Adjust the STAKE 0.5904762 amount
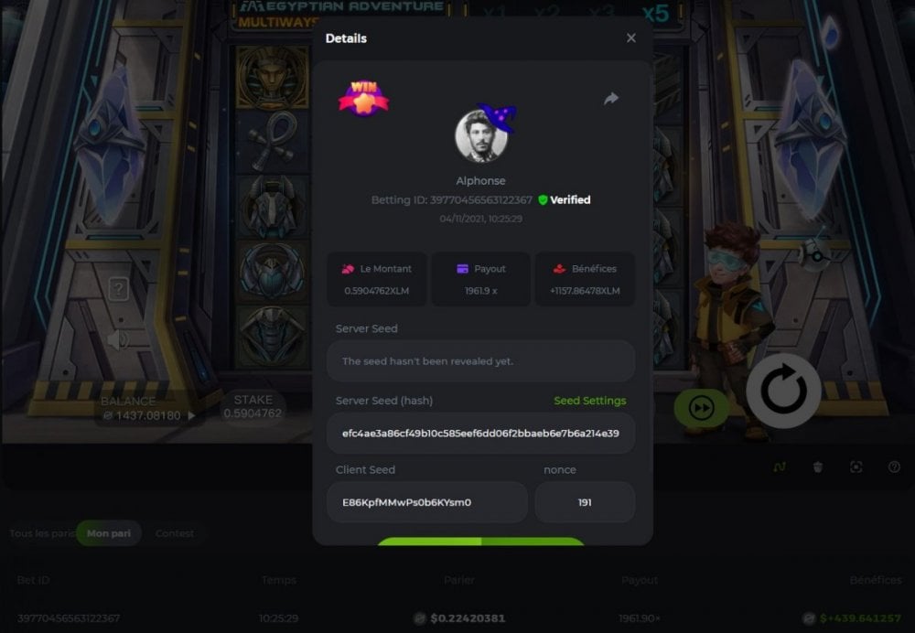 [x=253, y=407]
